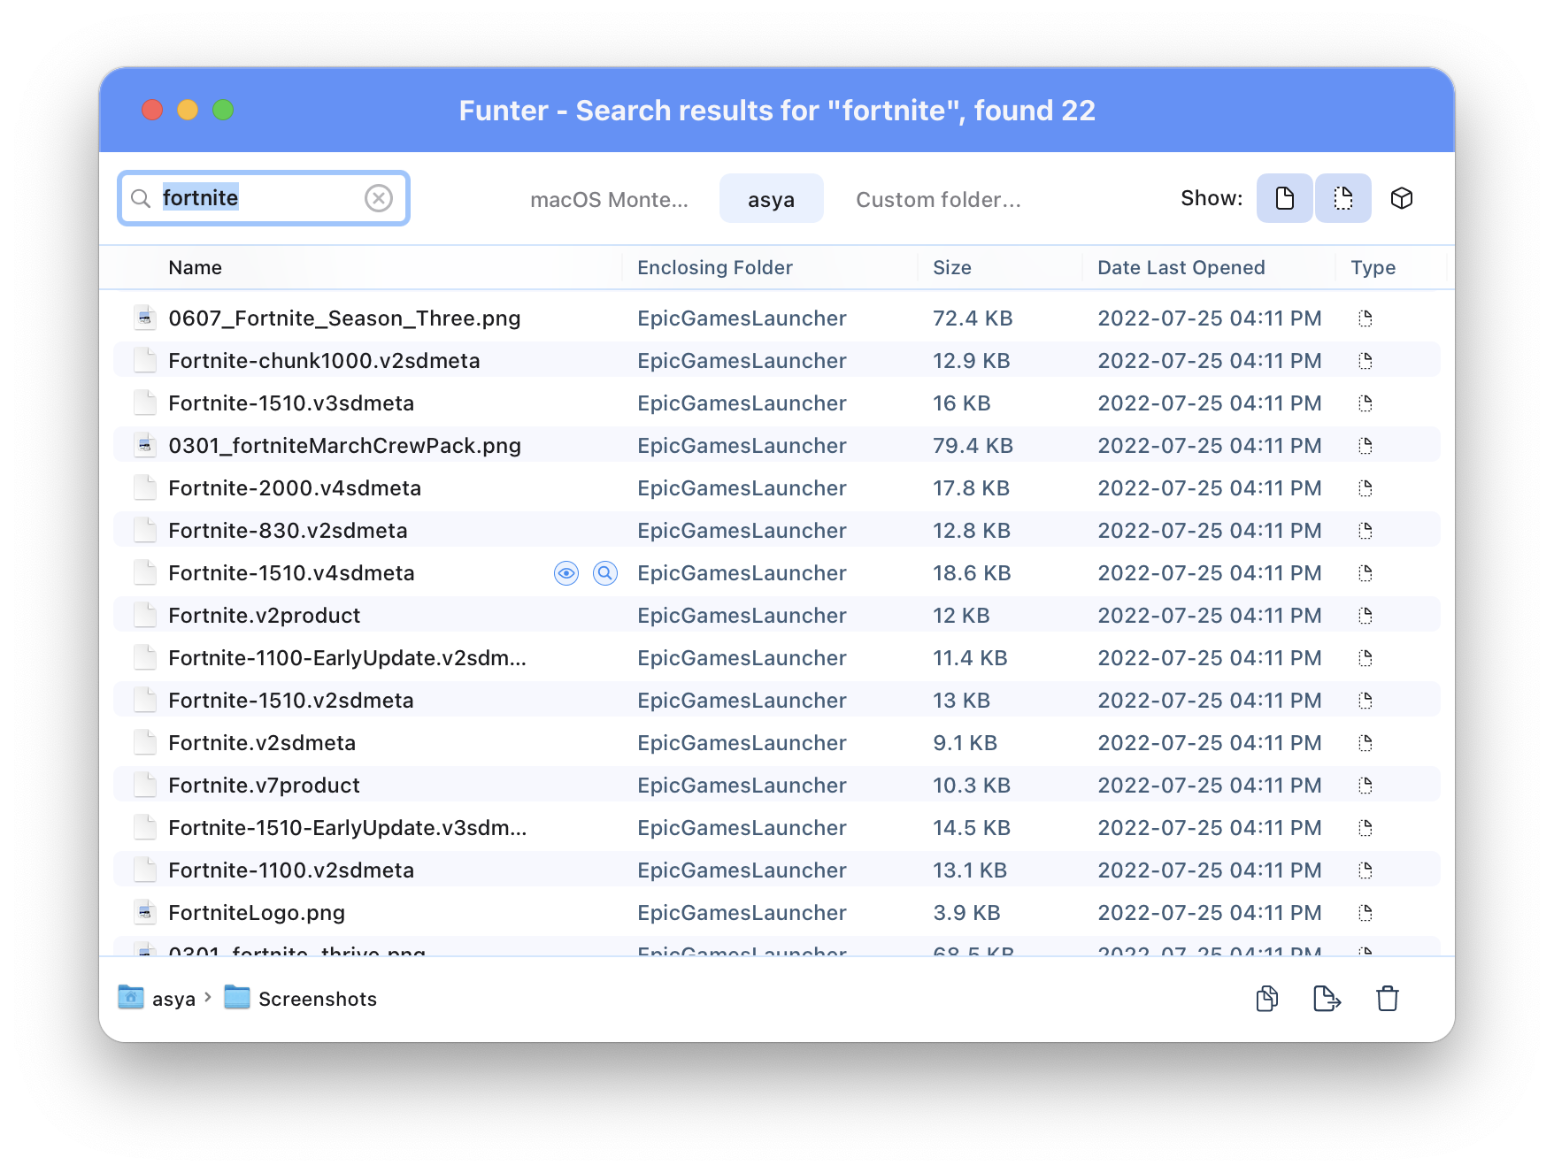Select Fortnite-1510.v4sdmeta file name
Image resolution: width=1554 pixels, height=1173 pixels.
click(x=291, y=573)
